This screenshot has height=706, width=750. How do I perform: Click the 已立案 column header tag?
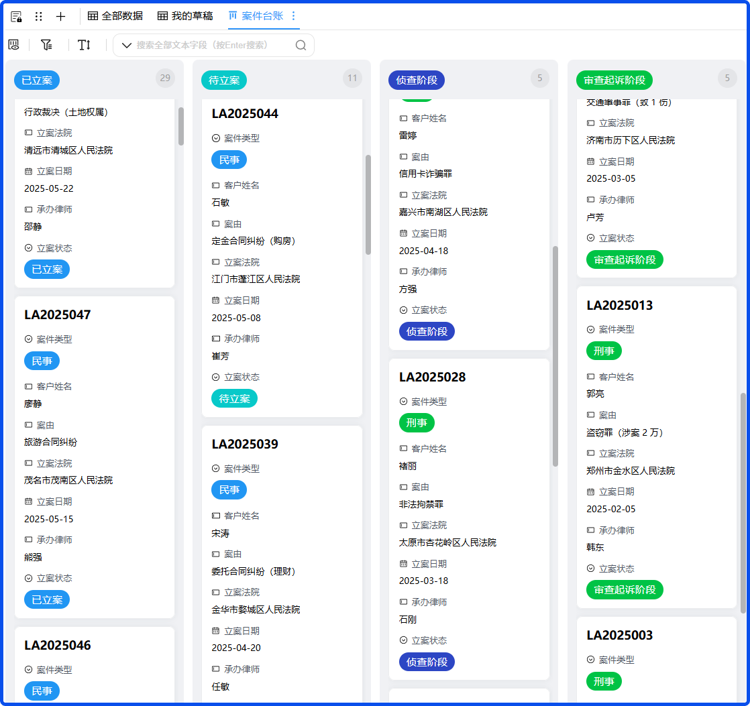pyautogui.click(x=37, y=80)
